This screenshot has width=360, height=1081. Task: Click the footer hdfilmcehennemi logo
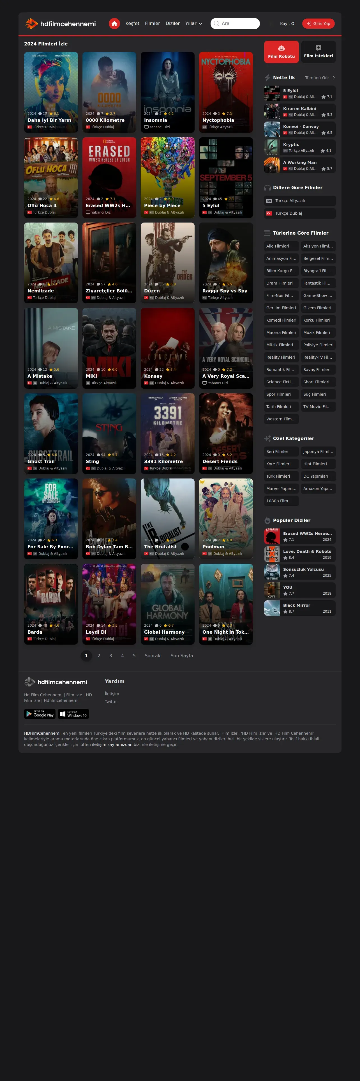coord(56,682)
